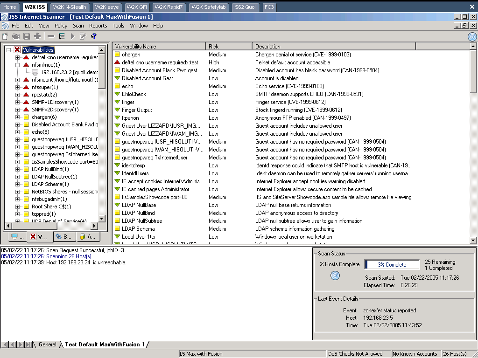The height and width of the screenshot is (358, 478).
Task: Click the open session toolbar icon
Action: [16, 36]
